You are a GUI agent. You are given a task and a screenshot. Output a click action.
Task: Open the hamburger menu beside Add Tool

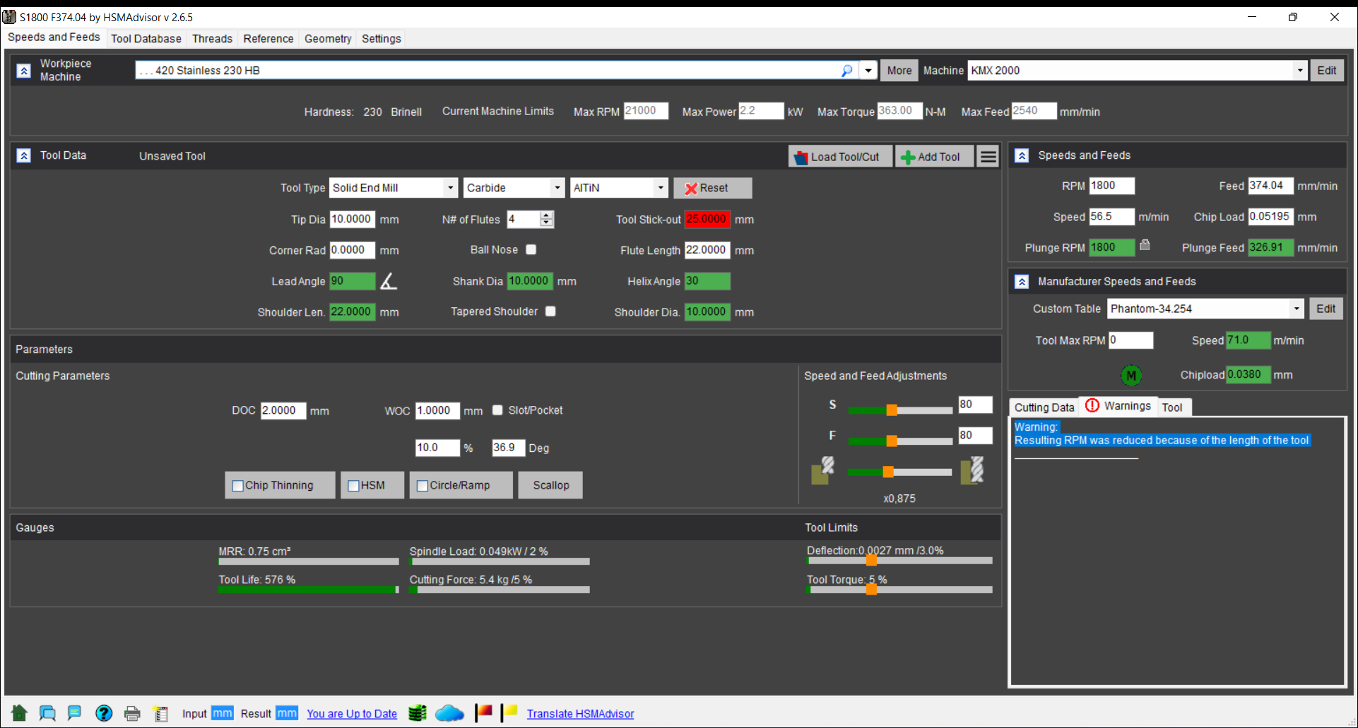coord(988,157)
